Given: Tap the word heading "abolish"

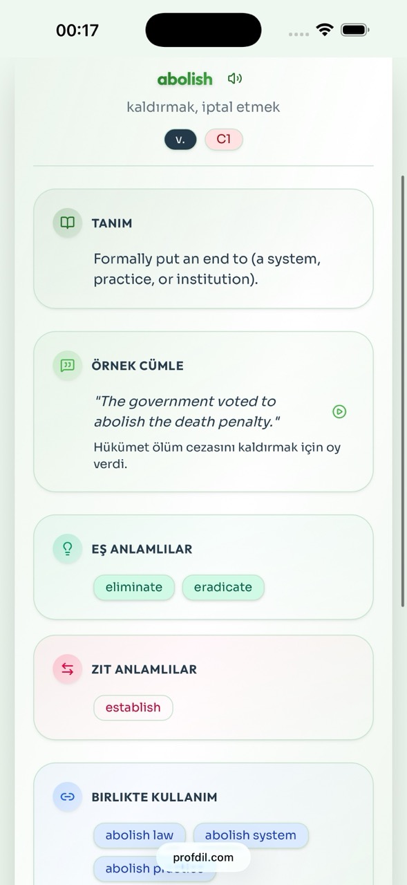Looking at the screenshot, I should point(185,79).
